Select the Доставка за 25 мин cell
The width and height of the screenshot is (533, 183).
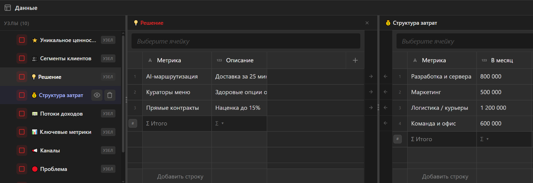pyautogui.click(x=239, y=76)
